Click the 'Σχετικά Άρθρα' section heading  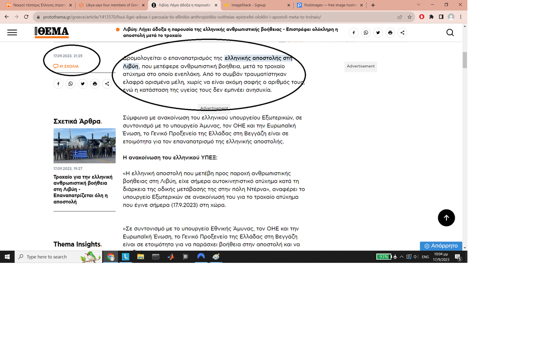(78, 121)
